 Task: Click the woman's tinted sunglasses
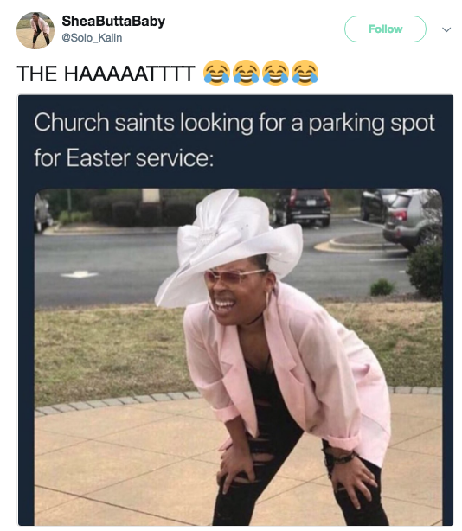click(x=234, y=277)
